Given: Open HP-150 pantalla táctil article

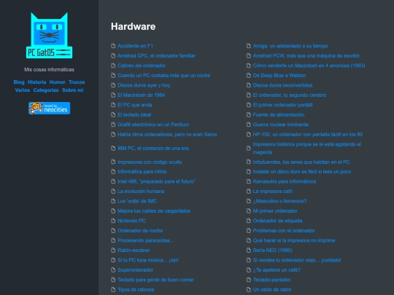Looking at the screenshot, I should 308,135.
